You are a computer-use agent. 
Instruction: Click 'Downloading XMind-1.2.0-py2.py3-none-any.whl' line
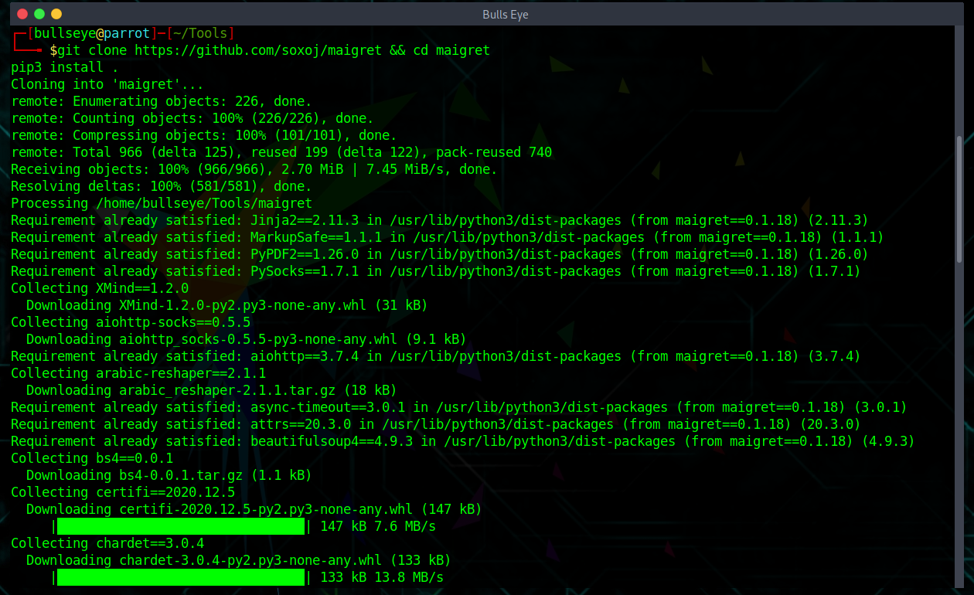coord(227,306)
